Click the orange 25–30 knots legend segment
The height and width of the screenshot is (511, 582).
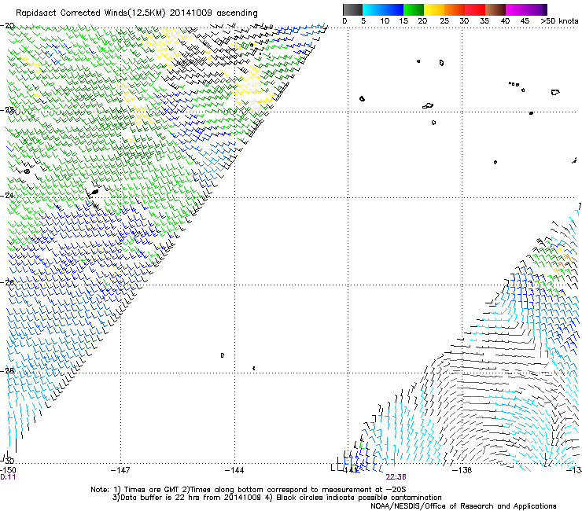point(455,9)
